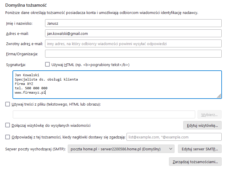Click the 'Jan Kowalski' signature line

tap(27, 75)
